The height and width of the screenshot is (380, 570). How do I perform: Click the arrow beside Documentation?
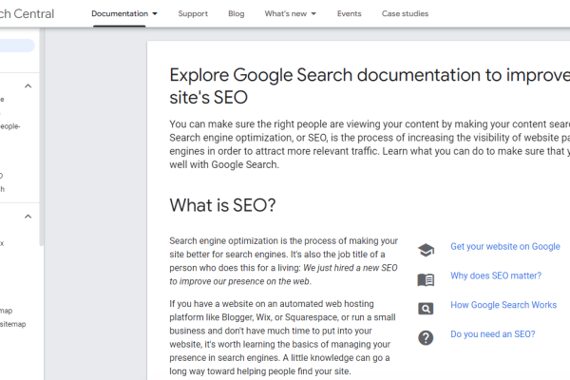pyautogui.click(x=155, y=14)
